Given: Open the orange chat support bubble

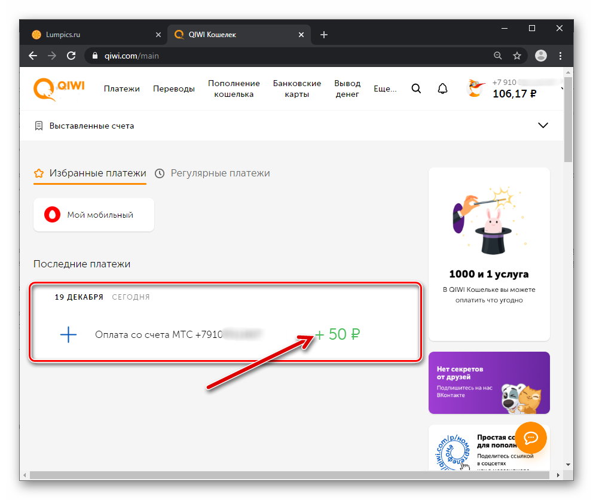Looking at the screenshot, I should click(x=531, y=438).
